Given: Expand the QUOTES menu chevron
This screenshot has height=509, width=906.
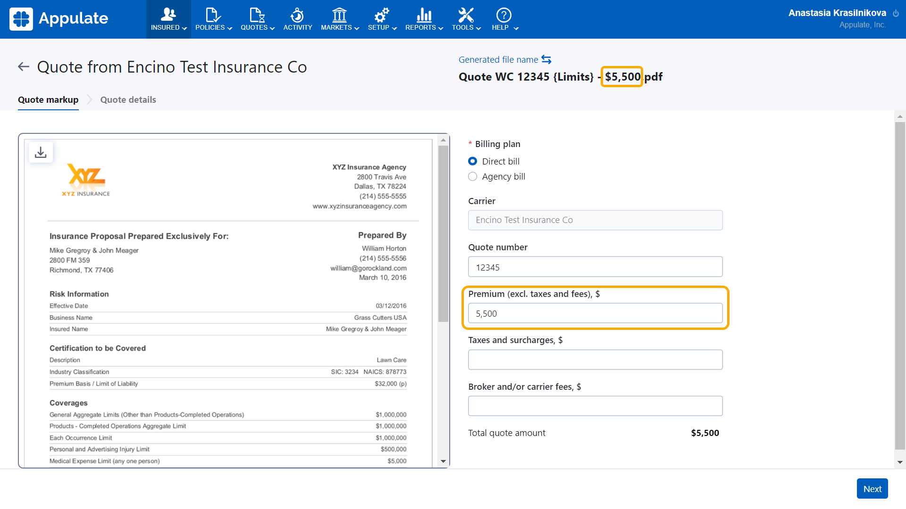Looking at the screenshot, I should tap(272, 28).
